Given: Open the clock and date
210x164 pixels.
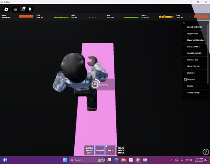Looking at the screenshot, I should point(199,160).
